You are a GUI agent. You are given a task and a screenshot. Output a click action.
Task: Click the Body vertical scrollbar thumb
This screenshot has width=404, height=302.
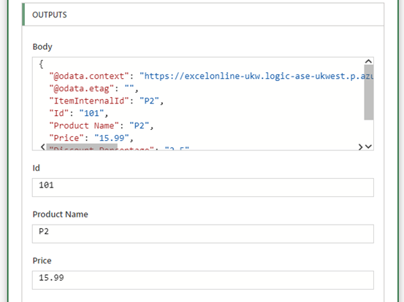pos(368,93)
